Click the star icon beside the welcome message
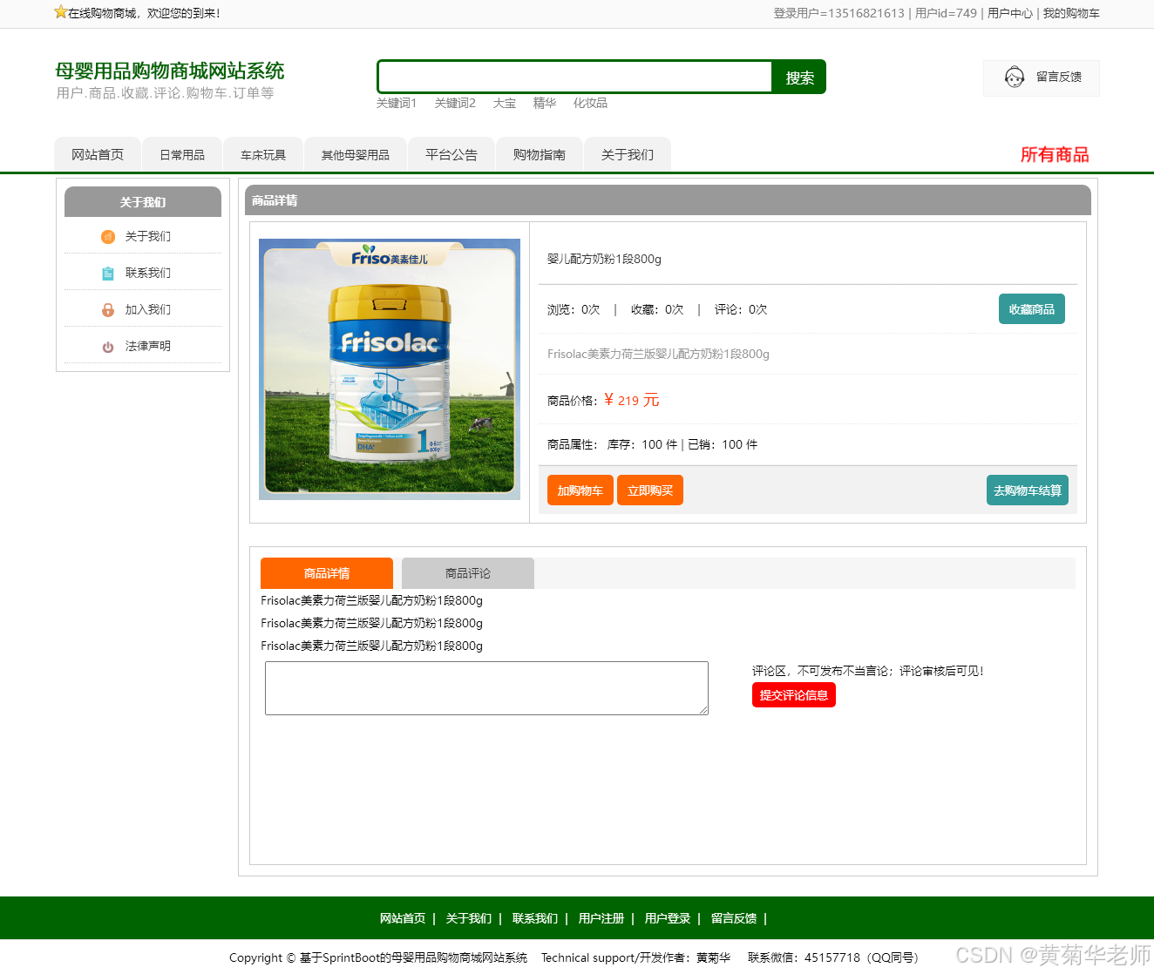The image size is (1154, 974). click(61, 12)
